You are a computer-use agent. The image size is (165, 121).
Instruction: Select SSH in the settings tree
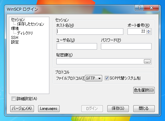pyautogui.click(x=15, y=38)
